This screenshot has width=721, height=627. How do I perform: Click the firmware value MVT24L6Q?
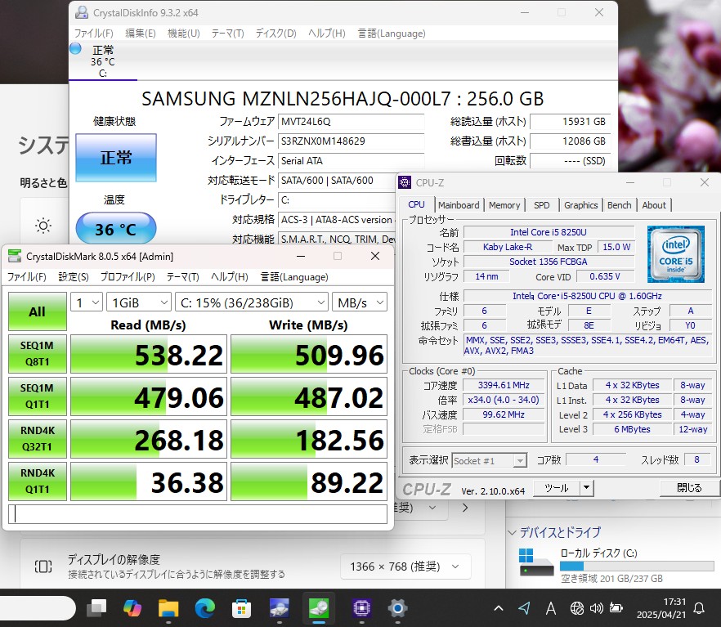click(352, 121)
